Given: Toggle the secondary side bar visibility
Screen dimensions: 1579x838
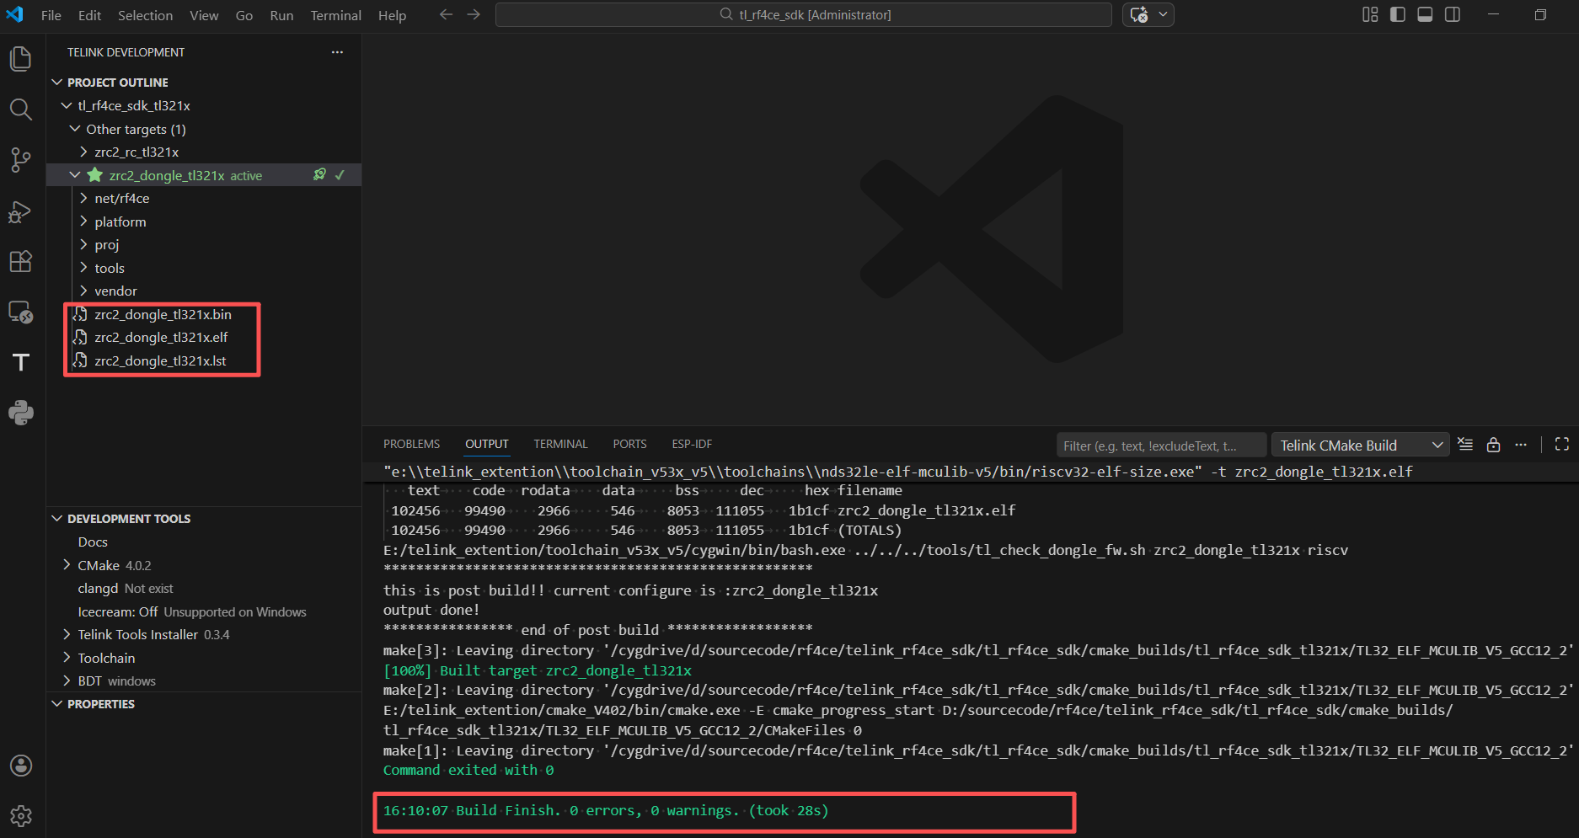Looking at the screenshot, I should [1453, 15].
